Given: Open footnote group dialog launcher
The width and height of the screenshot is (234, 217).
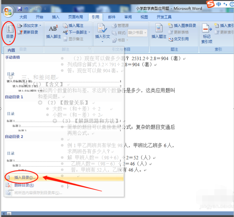Looking at the screenshot, I should (90, 49).
